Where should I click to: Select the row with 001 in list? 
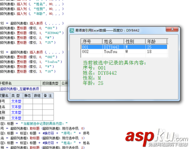124,47
